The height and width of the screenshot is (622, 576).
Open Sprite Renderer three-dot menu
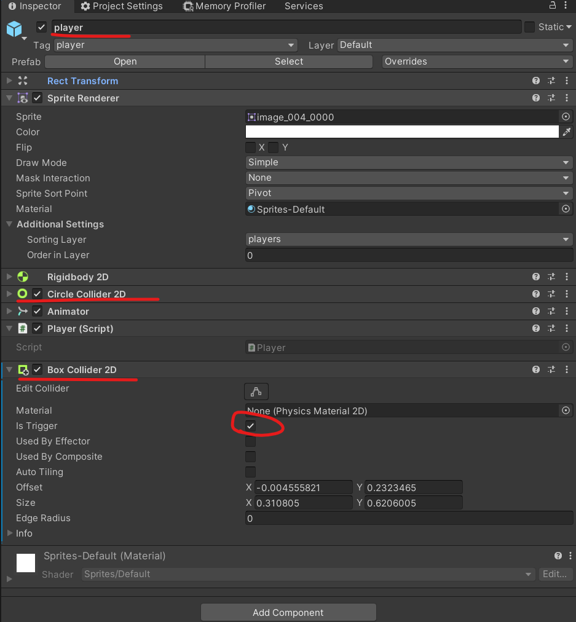[x=567, y=98]
